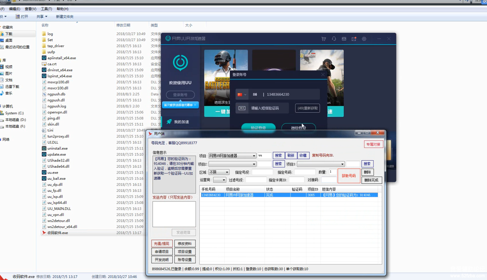Click the SMS code icon in login dialog
Screen dimensions: 487x280
click(242, 108)
